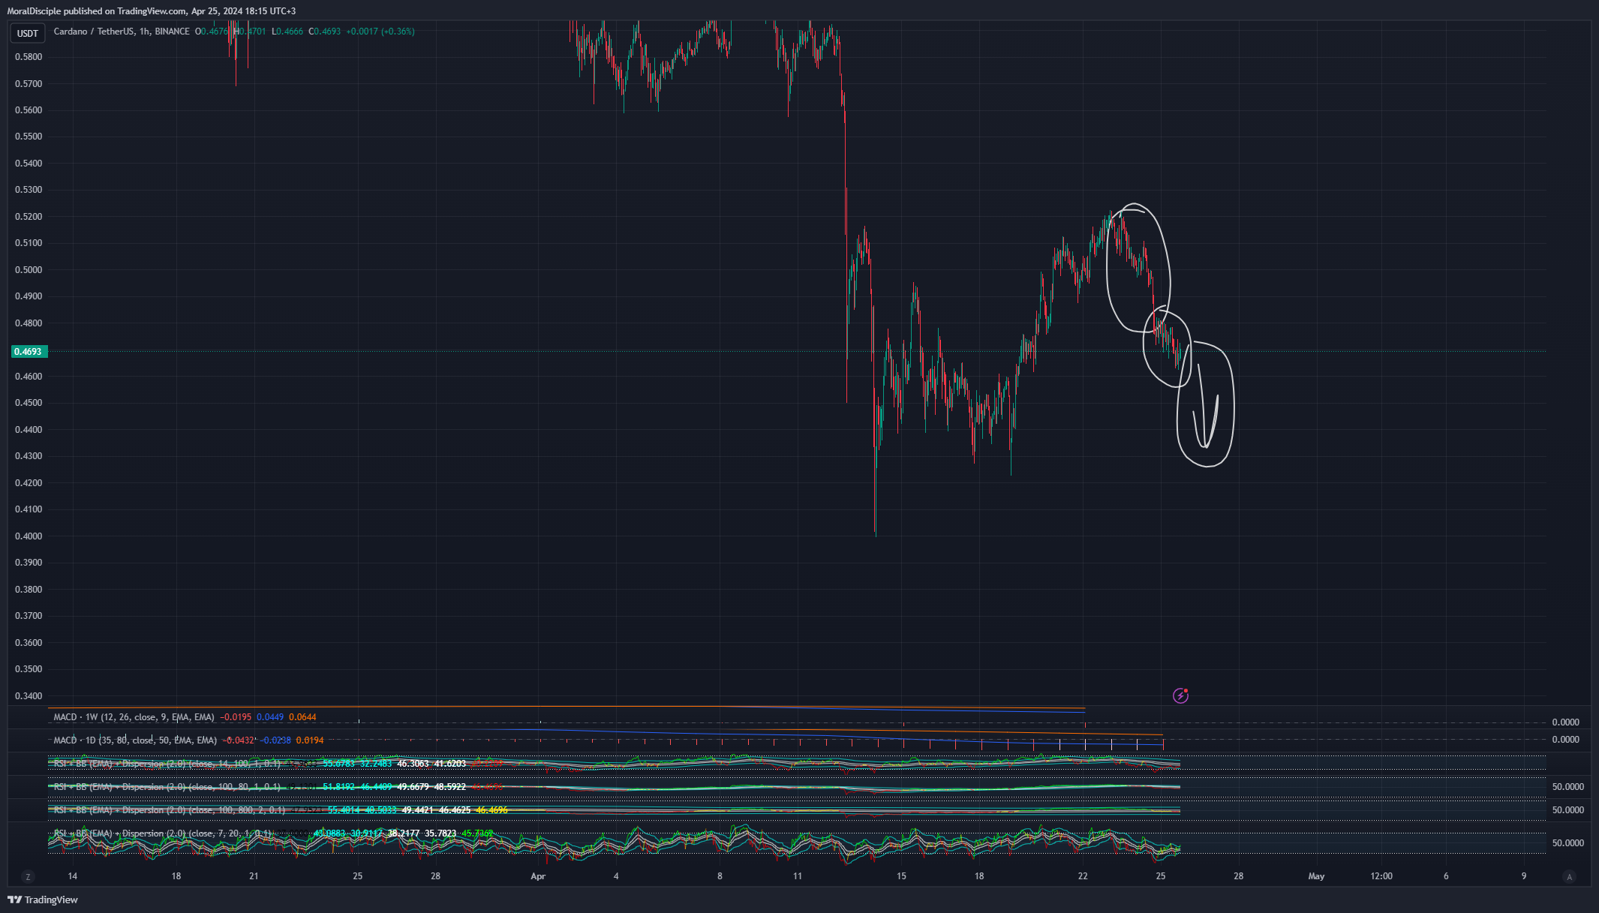Viewport: 1599px width, 913px height.
Task: Click RSI value 49.4421
Action: pos(418,810)
